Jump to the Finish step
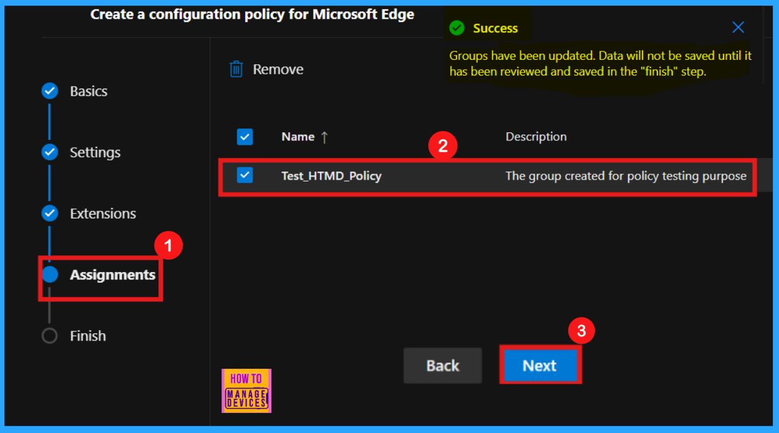Screen dimensions: 779x433 pyautogui.click(x=88, y=336)
